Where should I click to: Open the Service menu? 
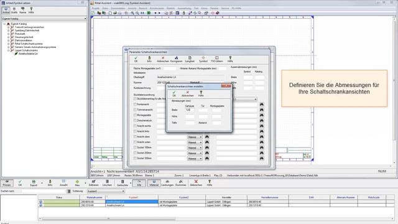[225, 8]
